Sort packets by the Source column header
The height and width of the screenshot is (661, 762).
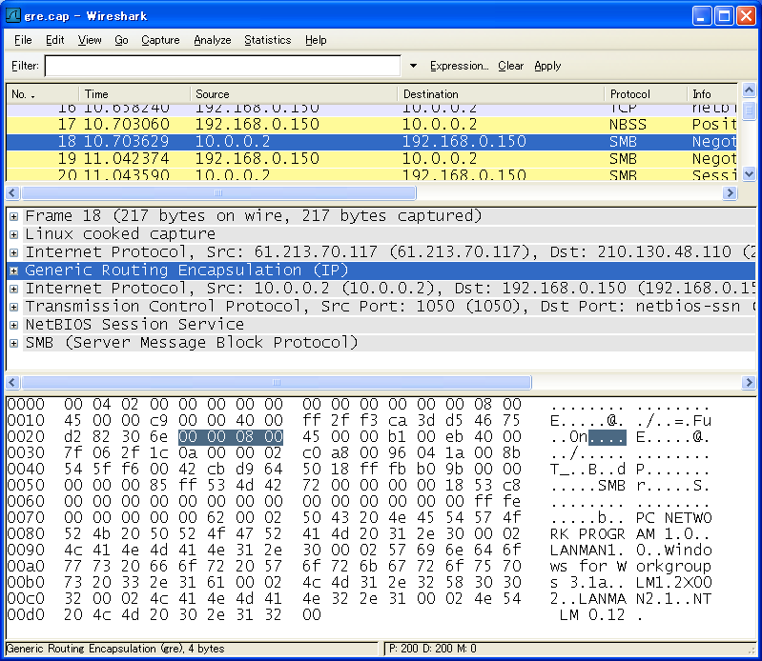294,94
